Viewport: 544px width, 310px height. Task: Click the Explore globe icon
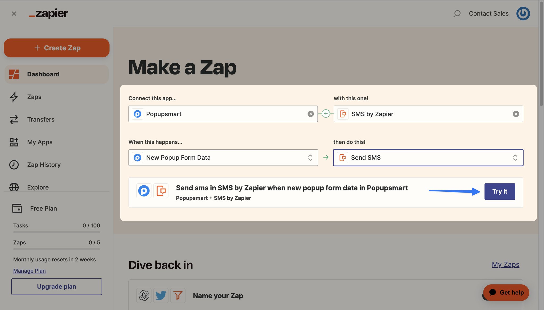pyautogui.click(x=14, y=187)
